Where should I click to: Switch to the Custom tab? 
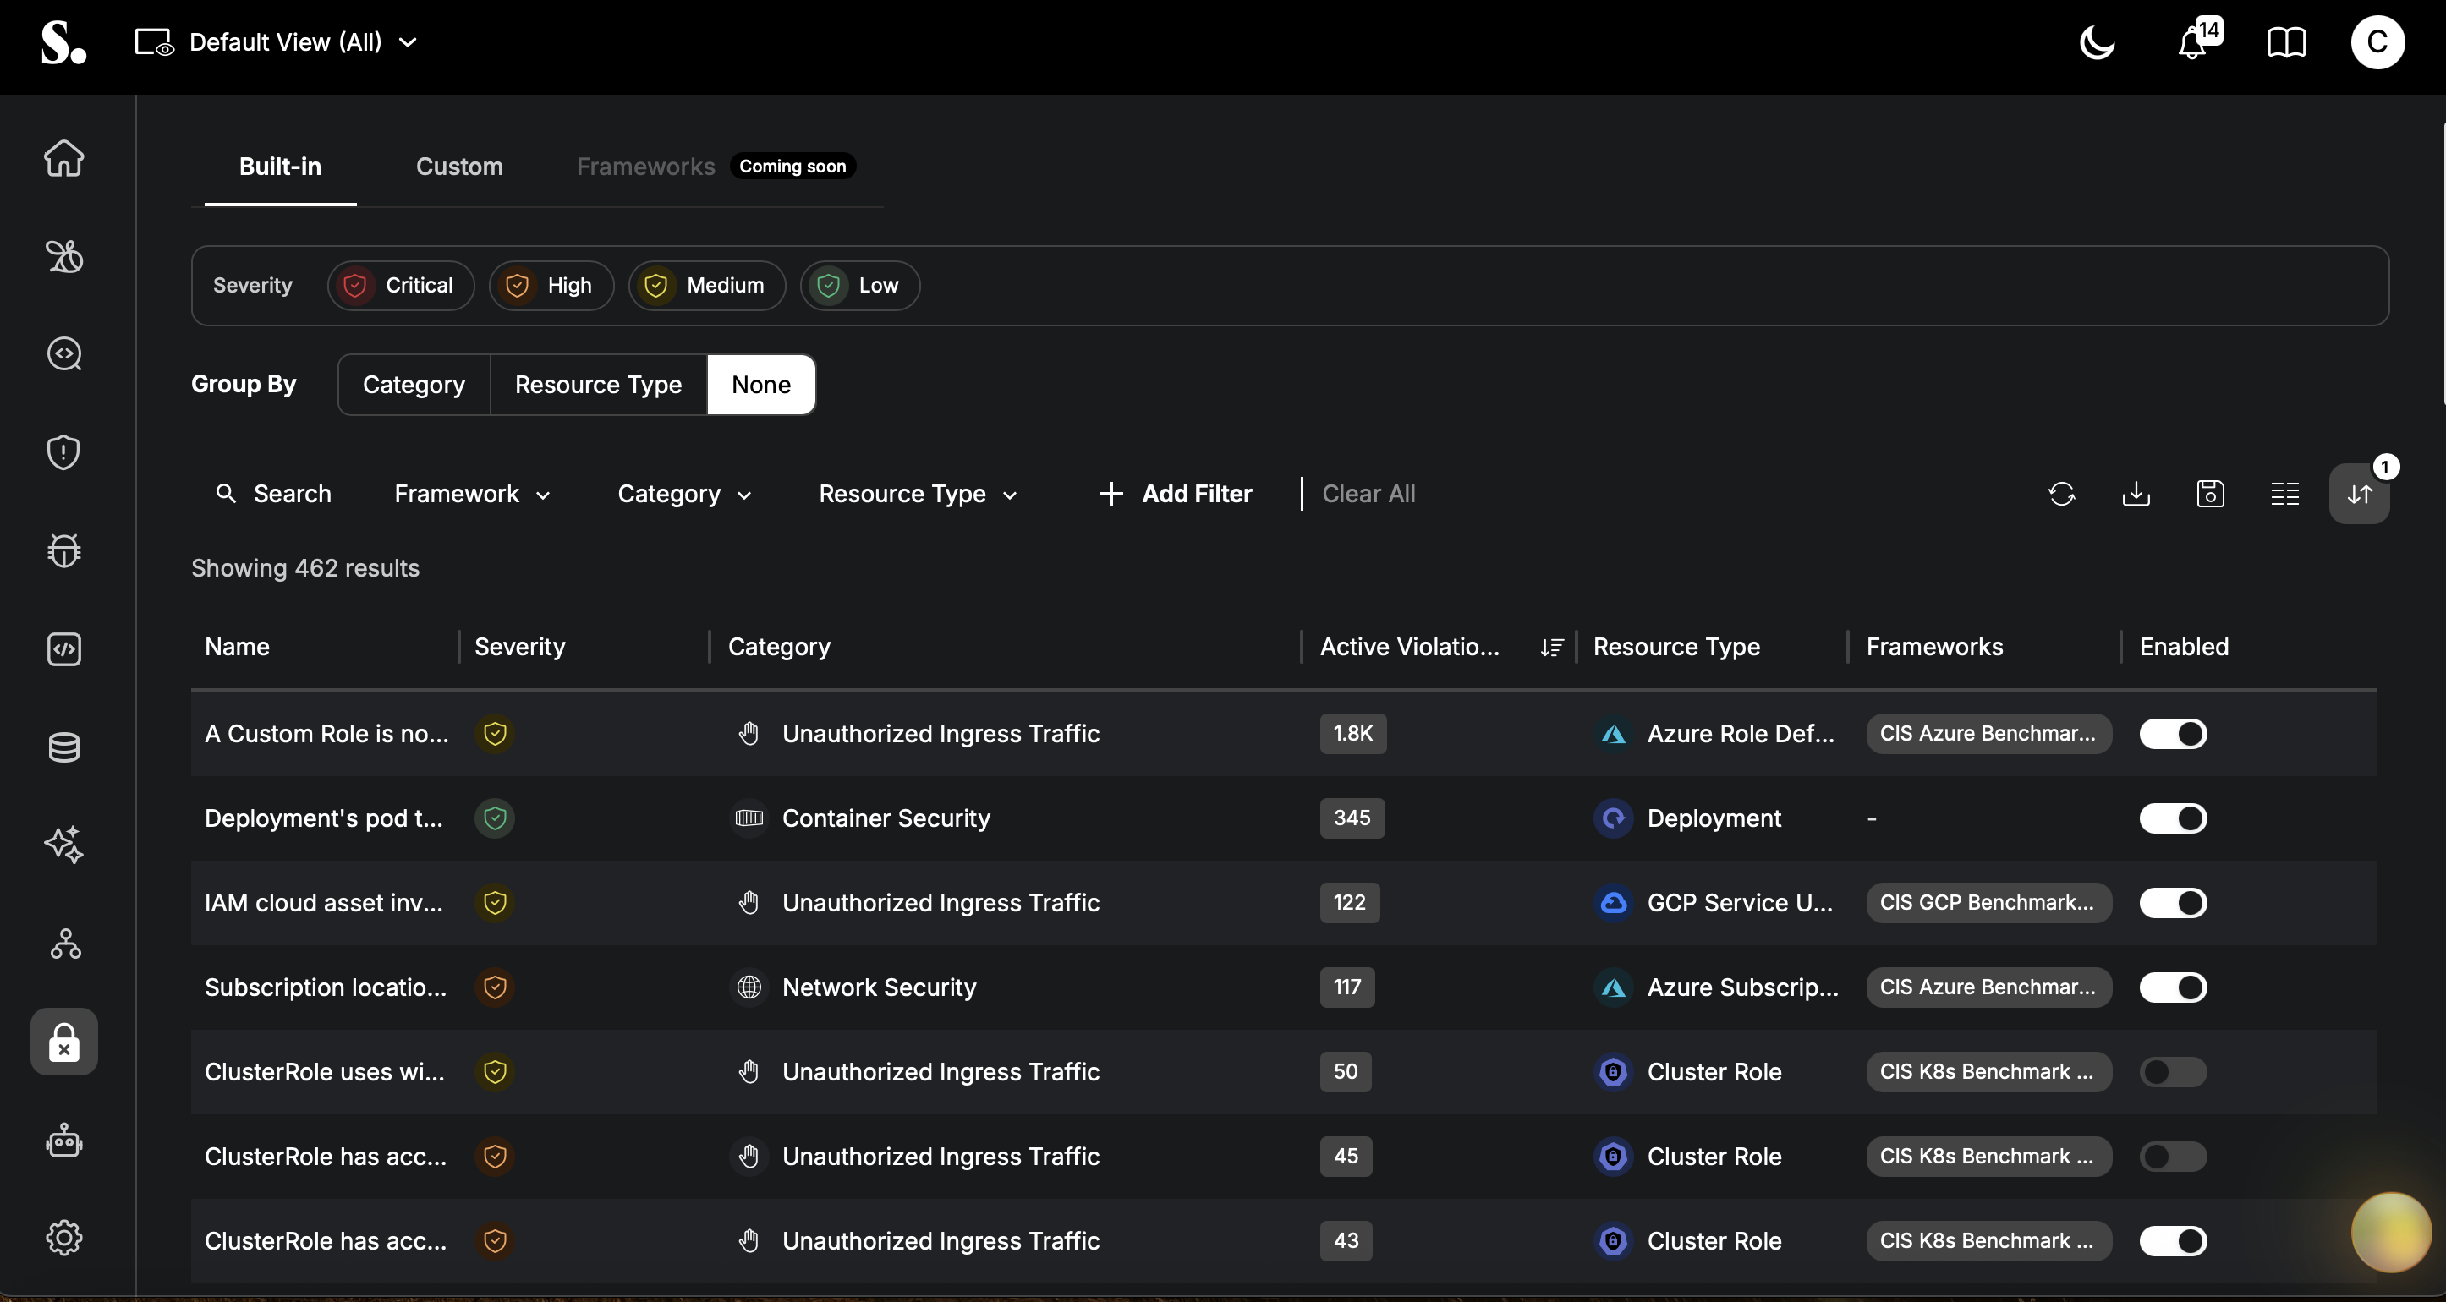(x=459, y=166)
